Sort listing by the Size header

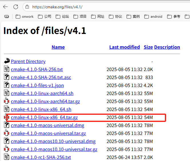click(x=148, y=47)
